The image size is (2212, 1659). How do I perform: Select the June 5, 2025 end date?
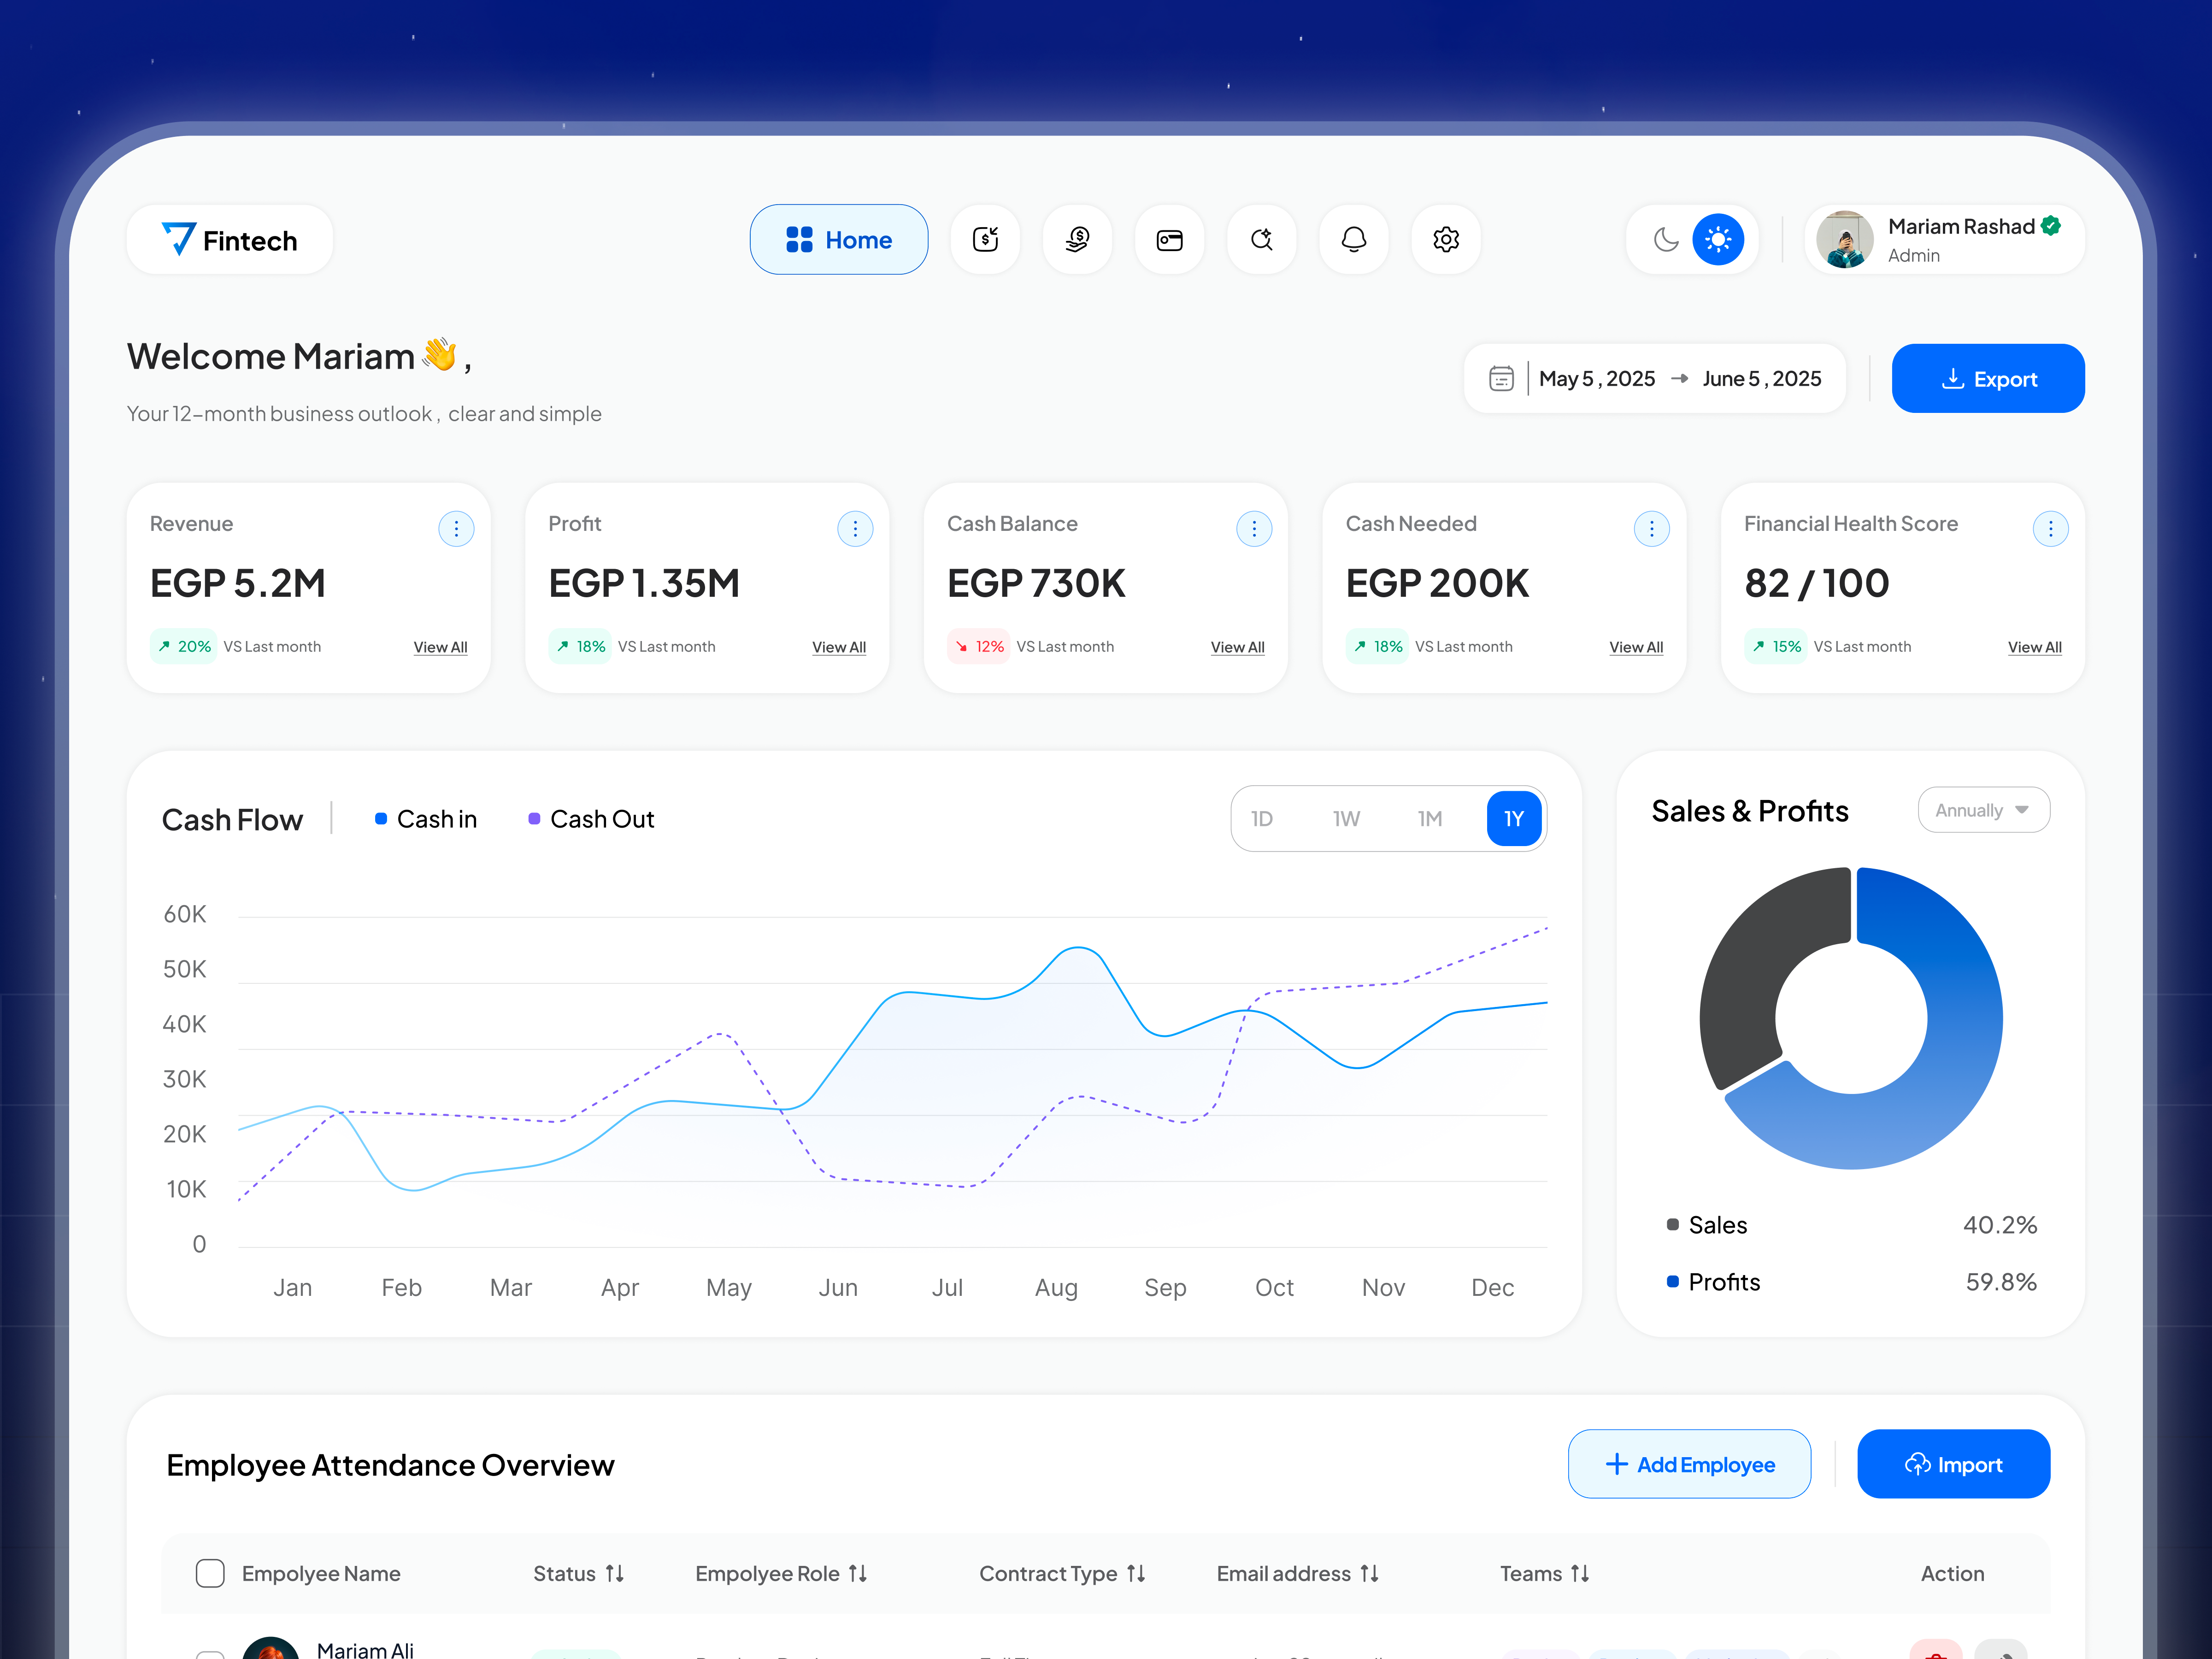pos(1762,379)
